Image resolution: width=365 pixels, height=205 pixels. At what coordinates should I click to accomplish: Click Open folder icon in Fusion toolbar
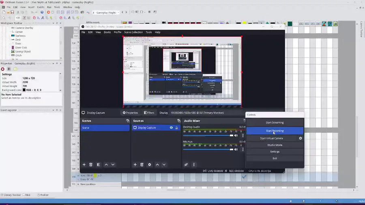tap(8, 12)
